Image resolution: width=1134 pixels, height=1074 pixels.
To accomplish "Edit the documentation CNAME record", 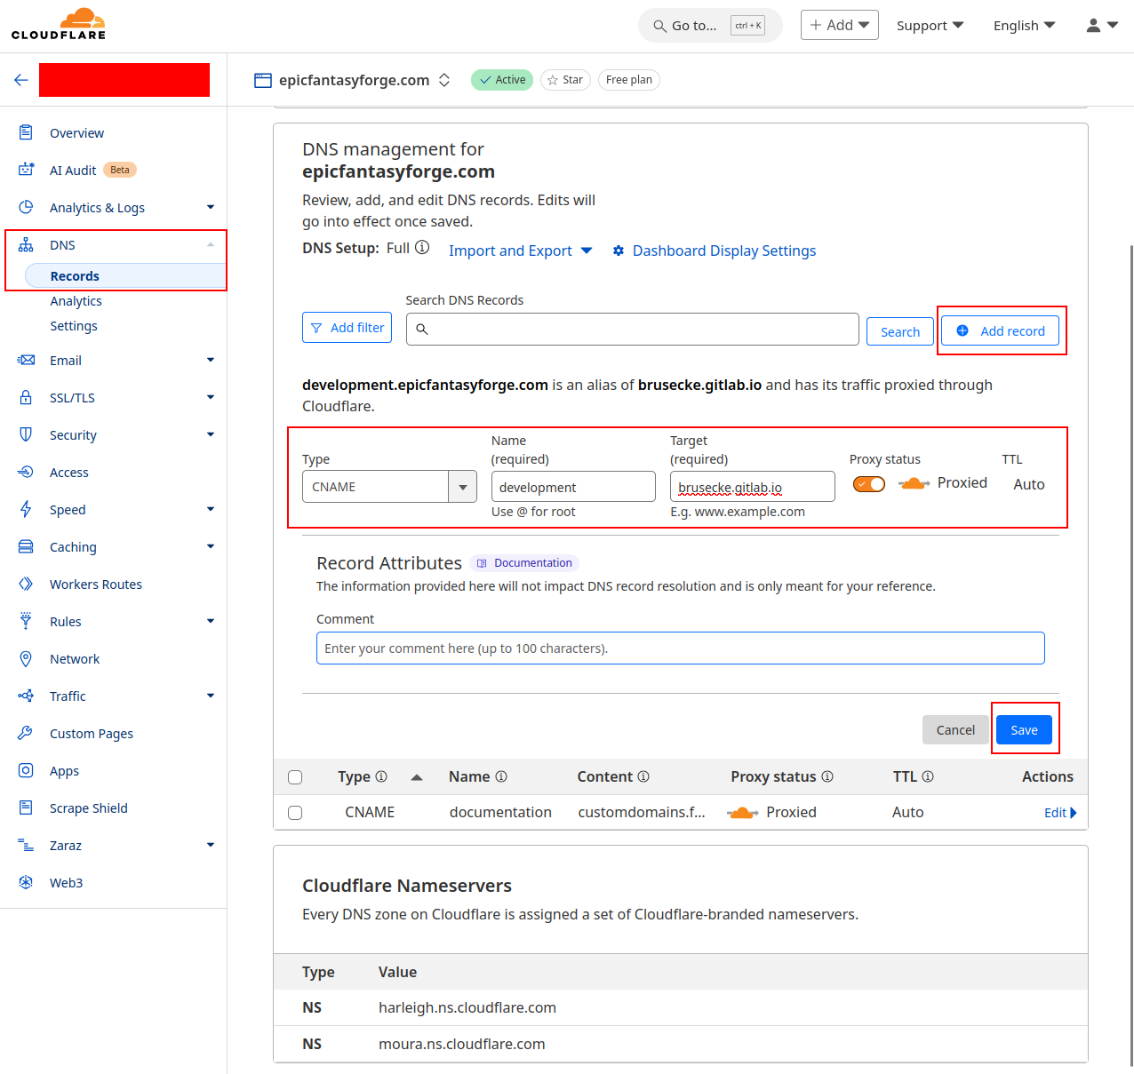I will 1060,813.
